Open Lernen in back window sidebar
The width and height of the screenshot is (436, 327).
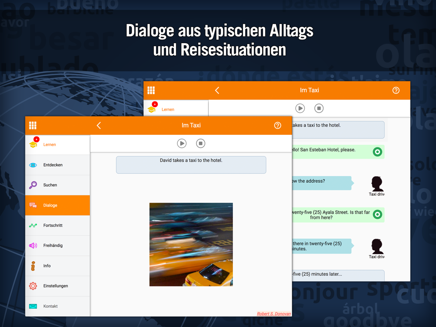tap(176, 109)
